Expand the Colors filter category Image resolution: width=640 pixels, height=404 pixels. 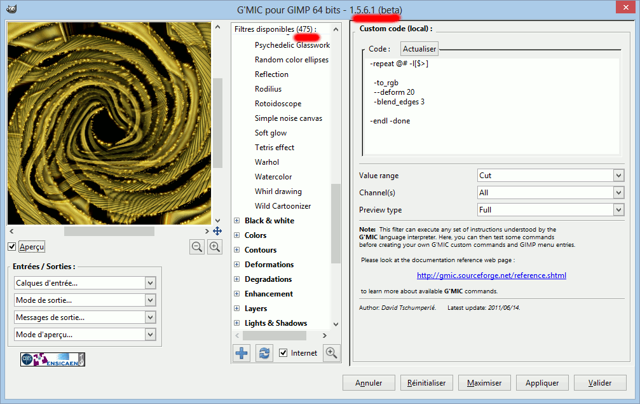pos(236,235)
